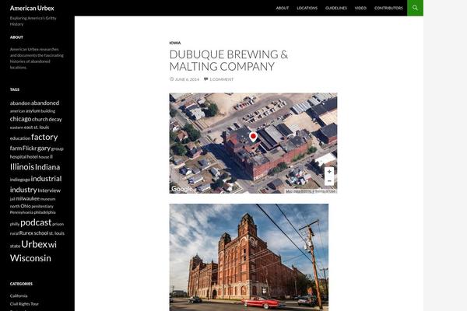Select the 'farm' tag
Viewport: 467px width, 311px height.
[16, 149]
